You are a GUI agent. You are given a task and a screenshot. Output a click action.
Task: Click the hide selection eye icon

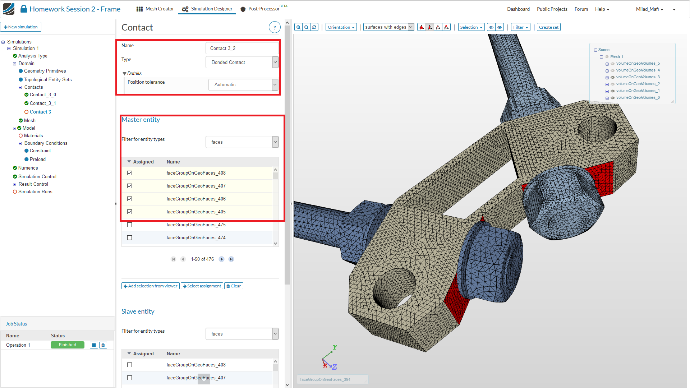coord(491,27)
